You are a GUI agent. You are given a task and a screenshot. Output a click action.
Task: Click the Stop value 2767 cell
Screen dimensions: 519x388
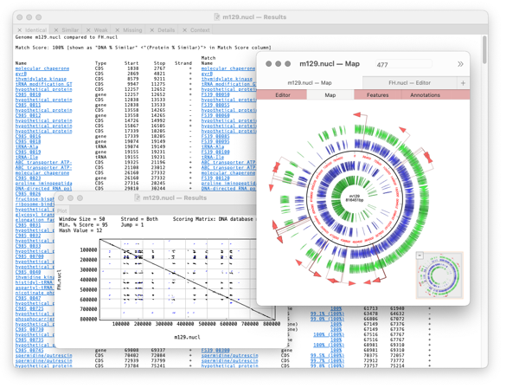point(159,68)
